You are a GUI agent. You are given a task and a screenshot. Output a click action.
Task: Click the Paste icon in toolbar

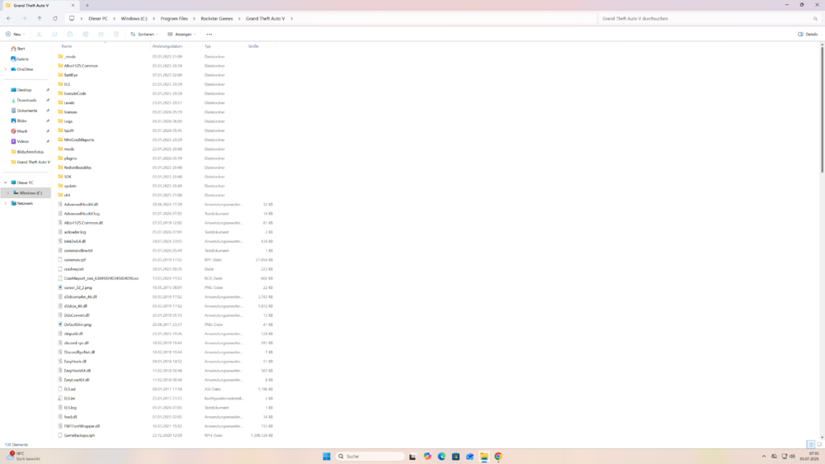point(69,34)
